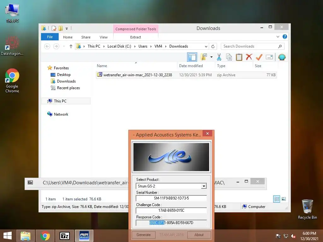Open the folder options dropdown arrow
This screenshot has width=323, height=242.
coord(211,57)
